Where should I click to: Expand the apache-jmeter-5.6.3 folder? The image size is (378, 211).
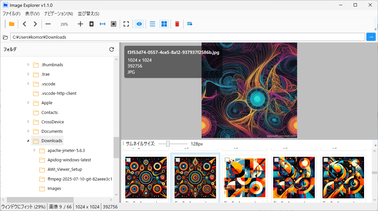(34, 150)
